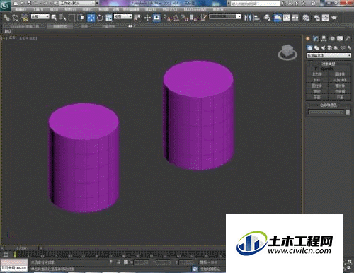Open the Modify panel tab icon

pyautogui.click(x=316, y=38)
